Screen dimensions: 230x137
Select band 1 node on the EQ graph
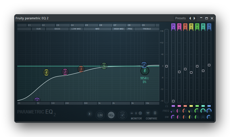[x=37, y=100]
